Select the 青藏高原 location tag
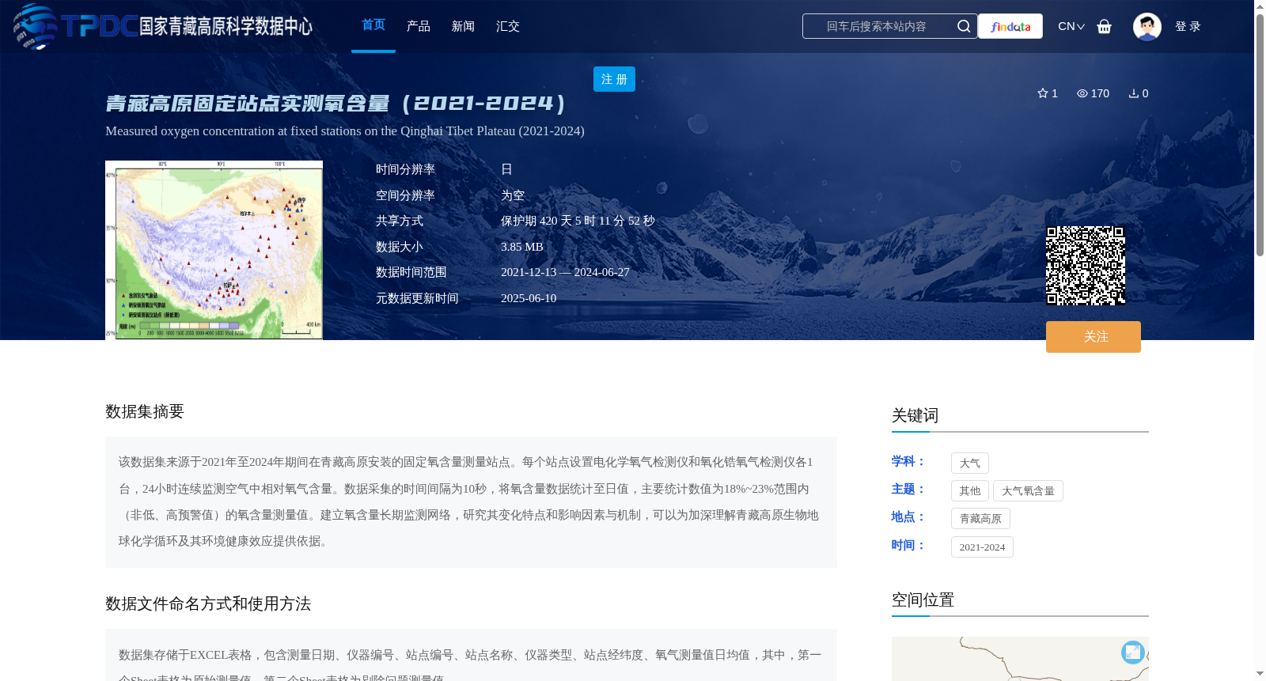 tap(980, 519)
